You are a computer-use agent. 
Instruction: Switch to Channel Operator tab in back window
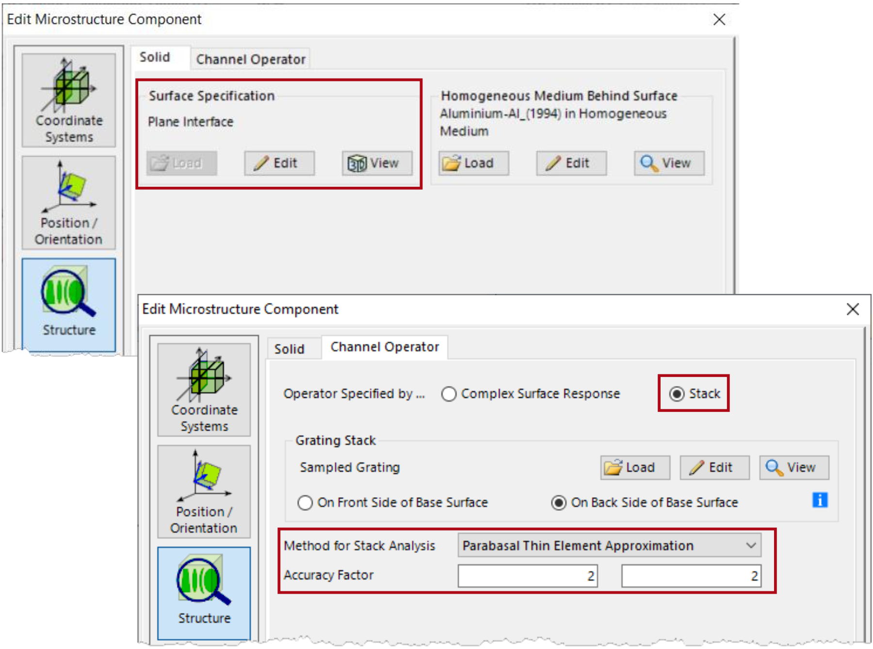tap(251, 59)
